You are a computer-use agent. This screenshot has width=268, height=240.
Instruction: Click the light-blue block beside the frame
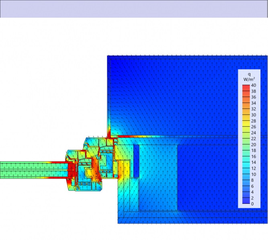point(159,177)
